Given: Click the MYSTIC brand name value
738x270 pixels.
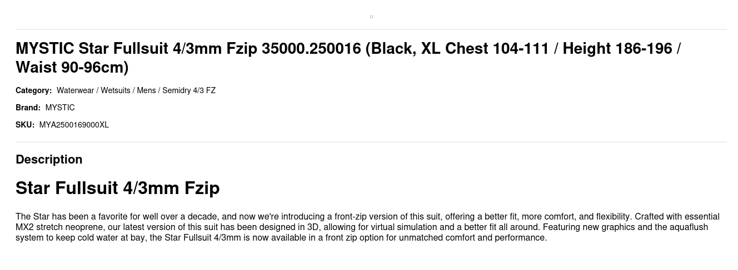Looking at the screenshot, I should pos(60,108).
